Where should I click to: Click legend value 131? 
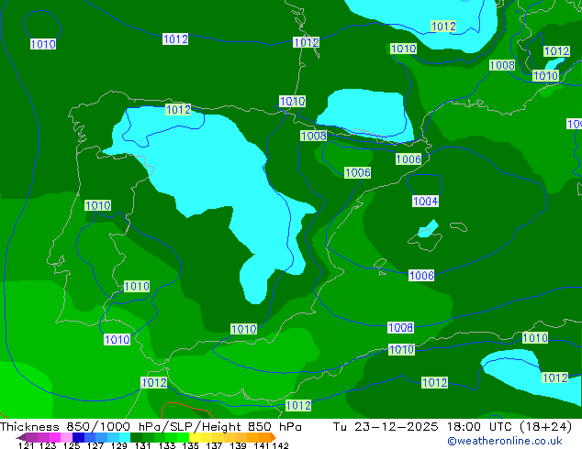(x=142, y=445)
